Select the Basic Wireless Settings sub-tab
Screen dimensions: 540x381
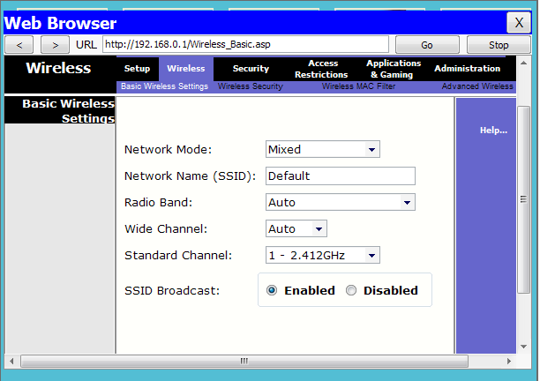coord(165,86)
